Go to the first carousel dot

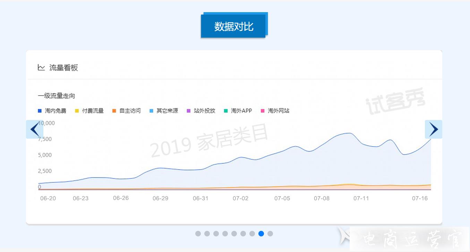[198, 234]
